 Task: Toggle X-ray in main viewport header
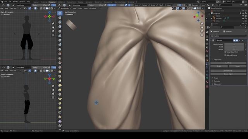(x=189, y=8)
